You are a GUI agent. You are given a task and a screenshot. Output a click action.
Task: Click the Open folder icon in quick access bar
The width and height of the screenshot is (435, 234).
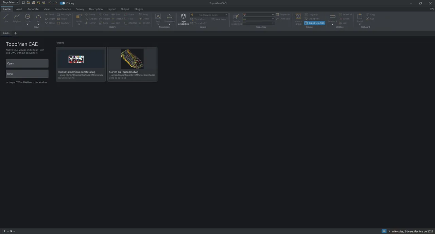click(29, 2)
